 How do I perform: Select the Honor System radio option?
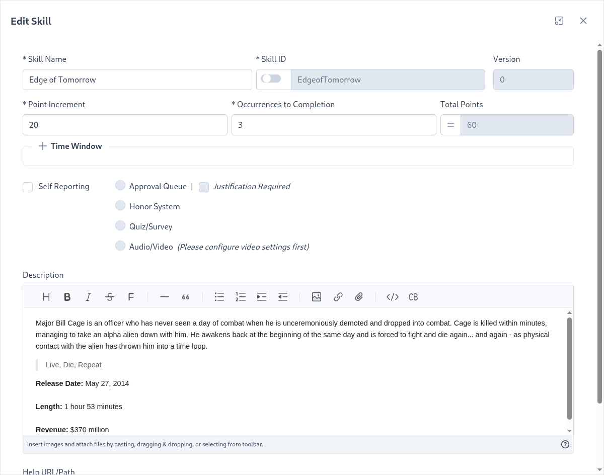point(120,206)
